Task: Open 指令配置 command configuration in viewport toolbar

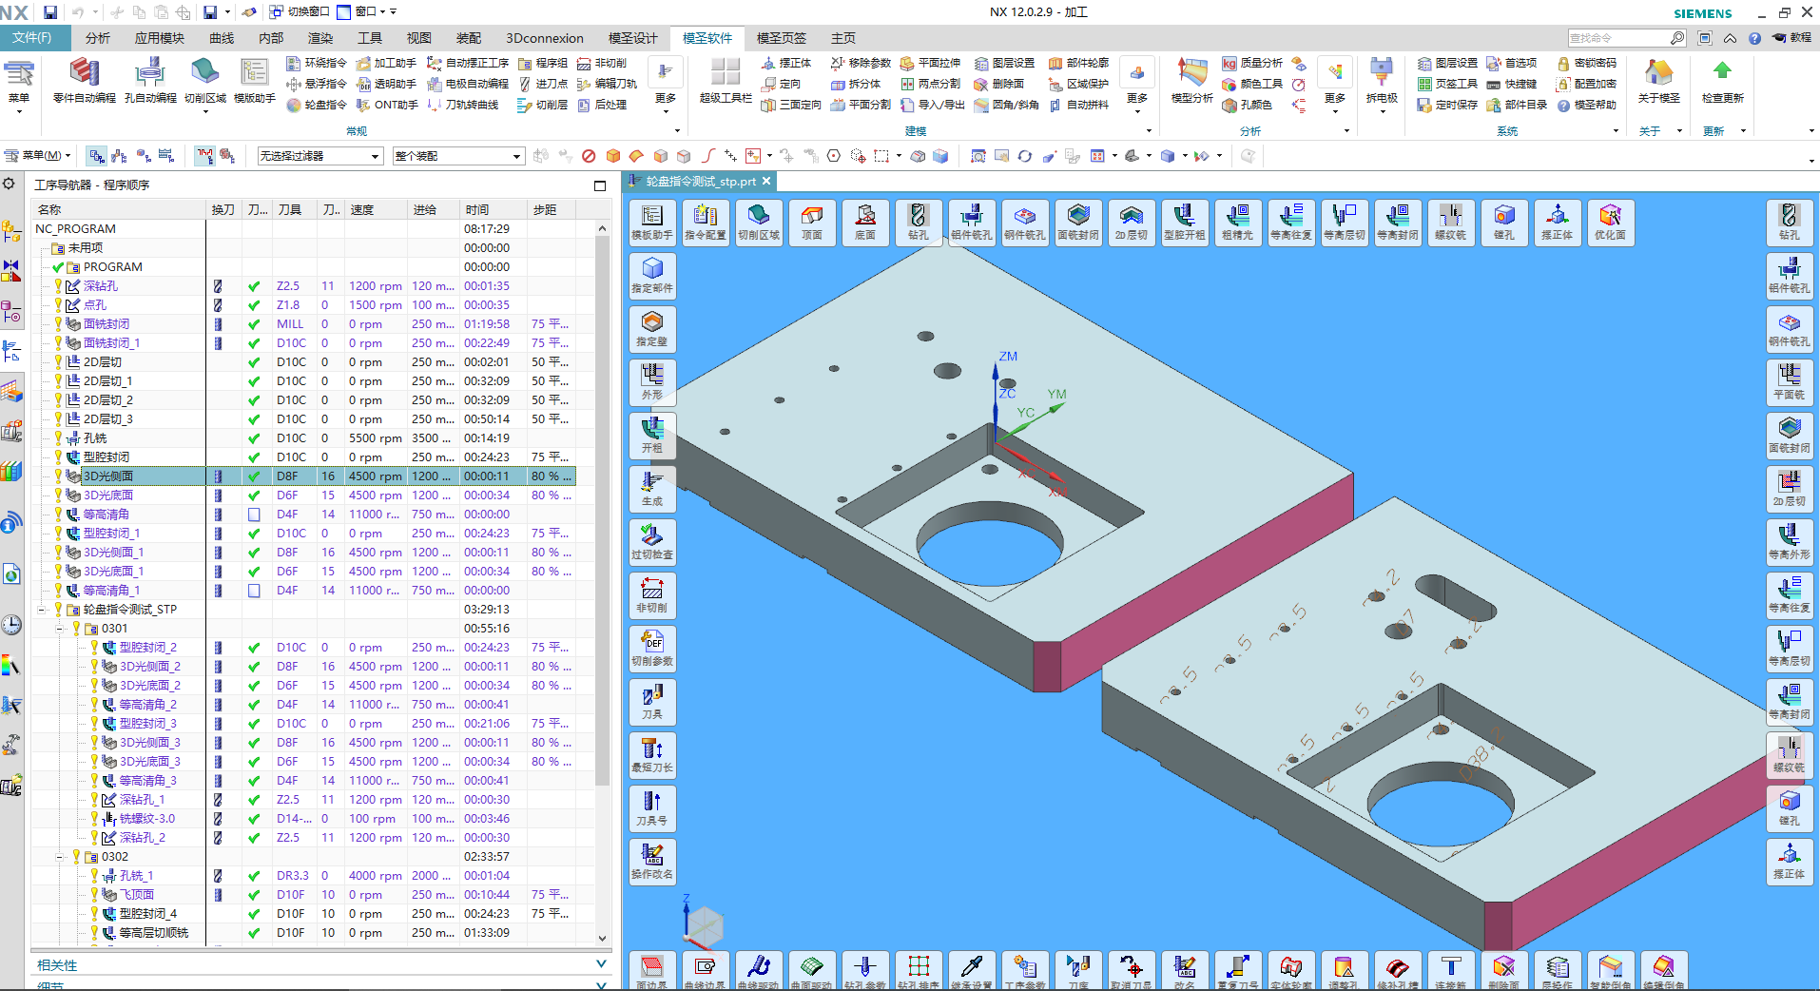Action: point(706,222)
